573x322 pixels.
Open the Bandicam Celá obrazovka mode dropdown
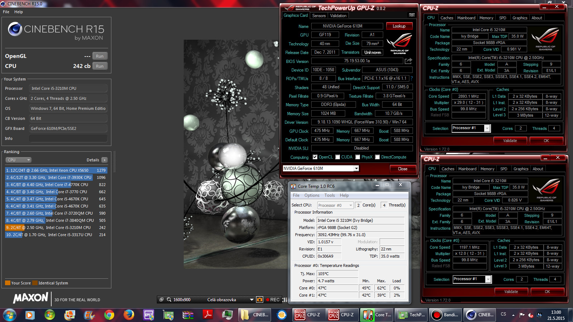coord(252,299)
